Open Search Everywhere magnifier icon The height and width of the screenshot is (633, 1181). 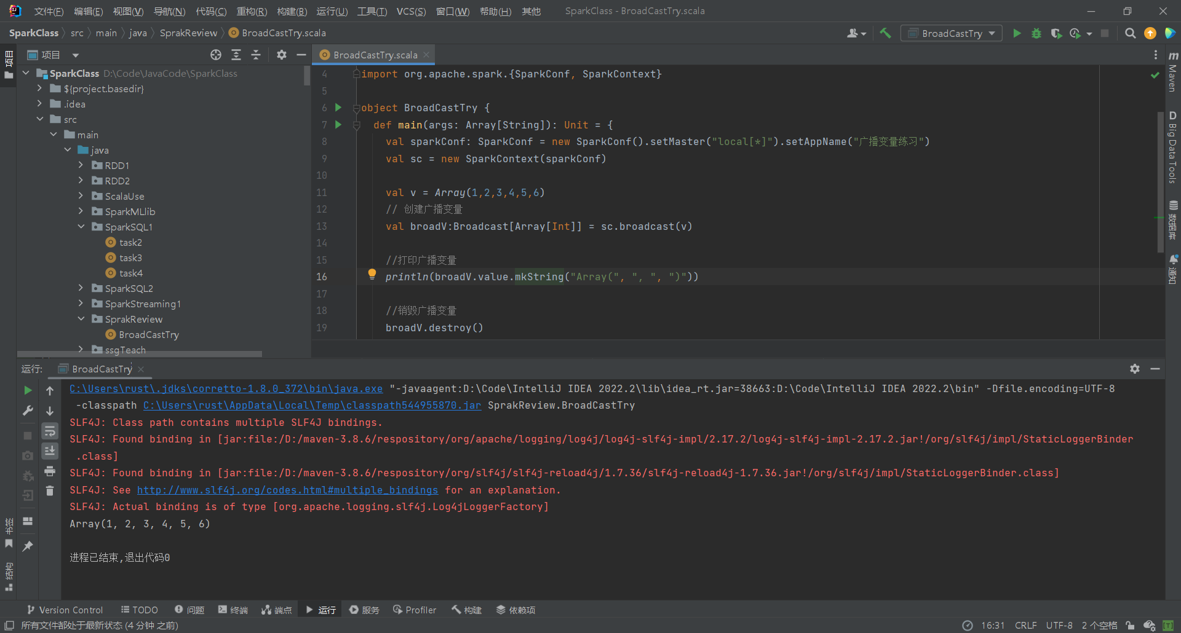click(1130, 33)
